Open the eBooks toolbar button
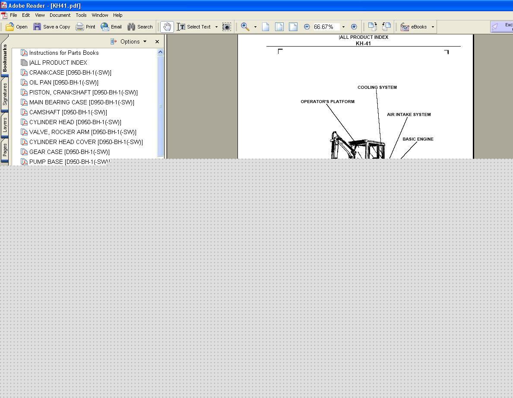Viewport: 513px width, 398px height. (x=414, y=27)
